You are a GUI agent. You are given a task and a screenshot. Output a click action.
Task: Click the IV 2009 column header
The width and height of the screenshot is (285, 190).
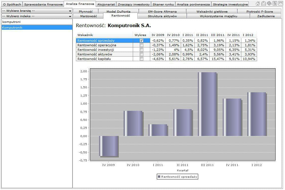(158, 35)
